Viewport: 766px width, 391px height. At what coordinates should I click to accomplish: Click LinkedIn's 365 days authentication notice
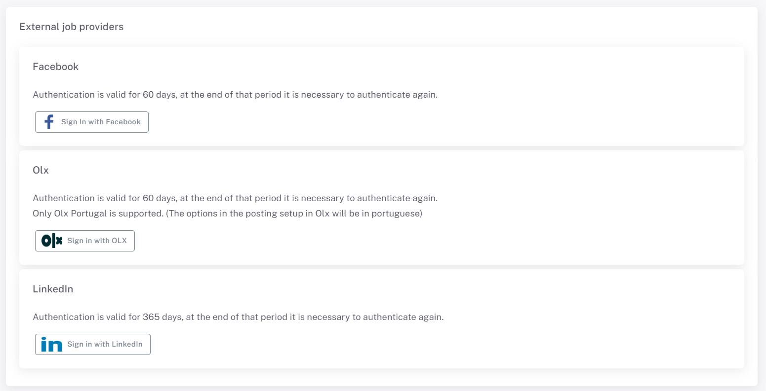(x=238, y=317)
